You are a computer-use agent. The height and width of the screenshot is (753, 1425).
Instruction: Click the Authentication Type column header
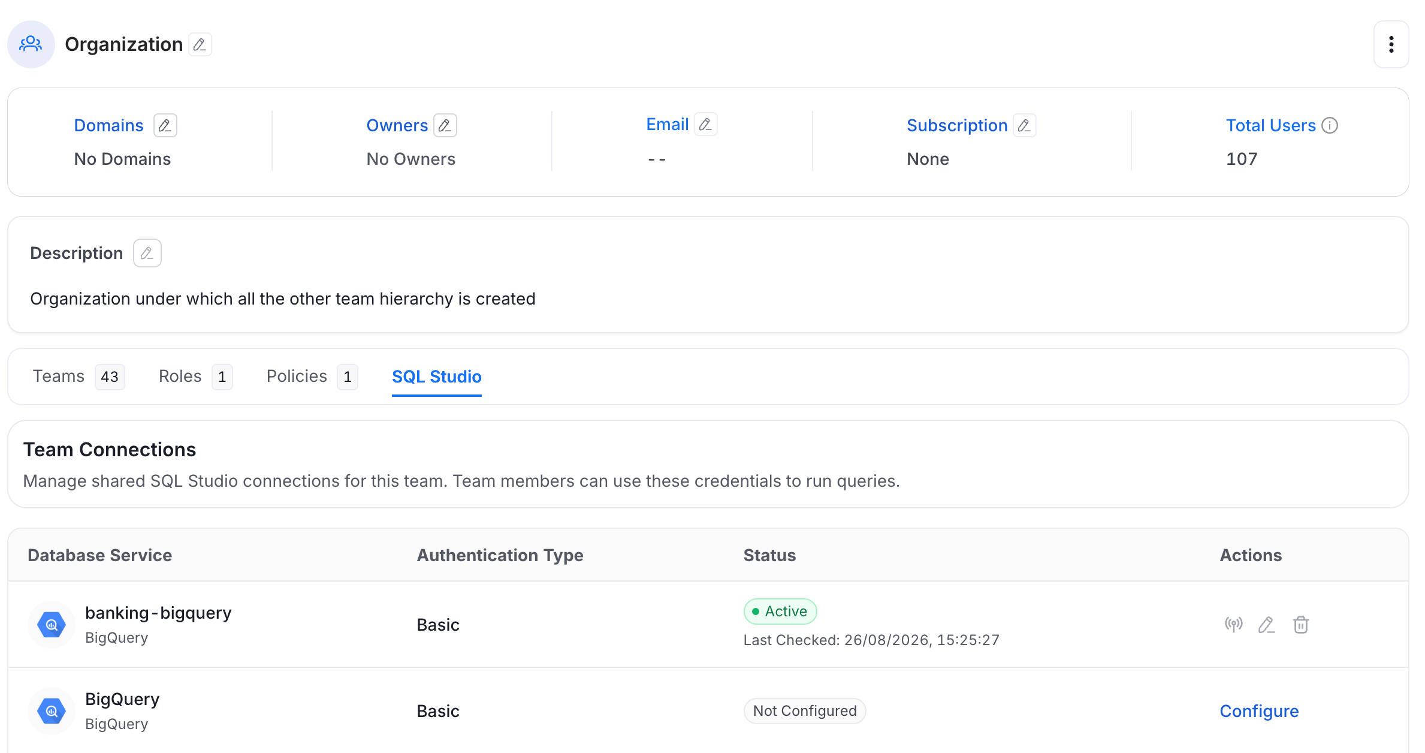coord(500,555)
